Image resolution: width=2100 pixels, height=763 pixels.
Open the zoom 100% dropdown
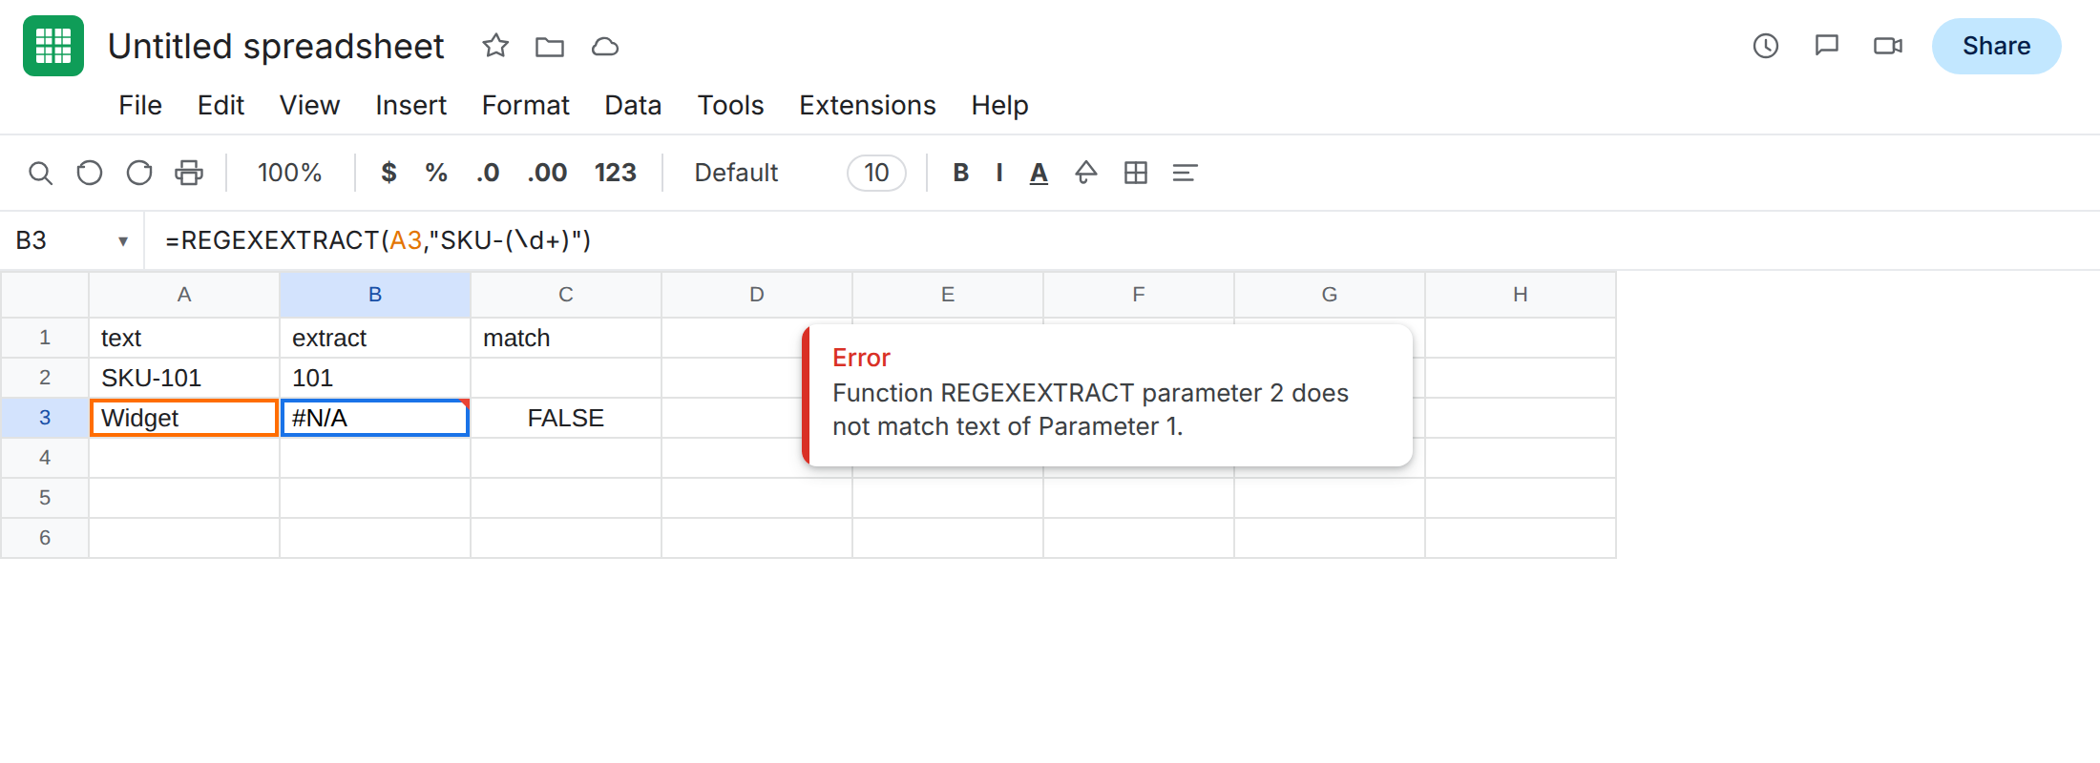(289, 173)
